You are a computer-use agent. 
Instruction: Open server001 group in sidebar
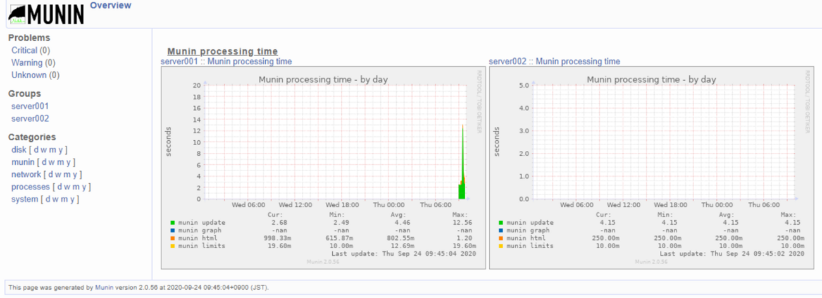(x=30, y=106)
